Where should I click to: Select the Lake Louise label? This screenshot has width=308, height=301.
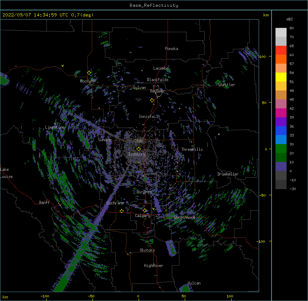[x=6, y=173]
